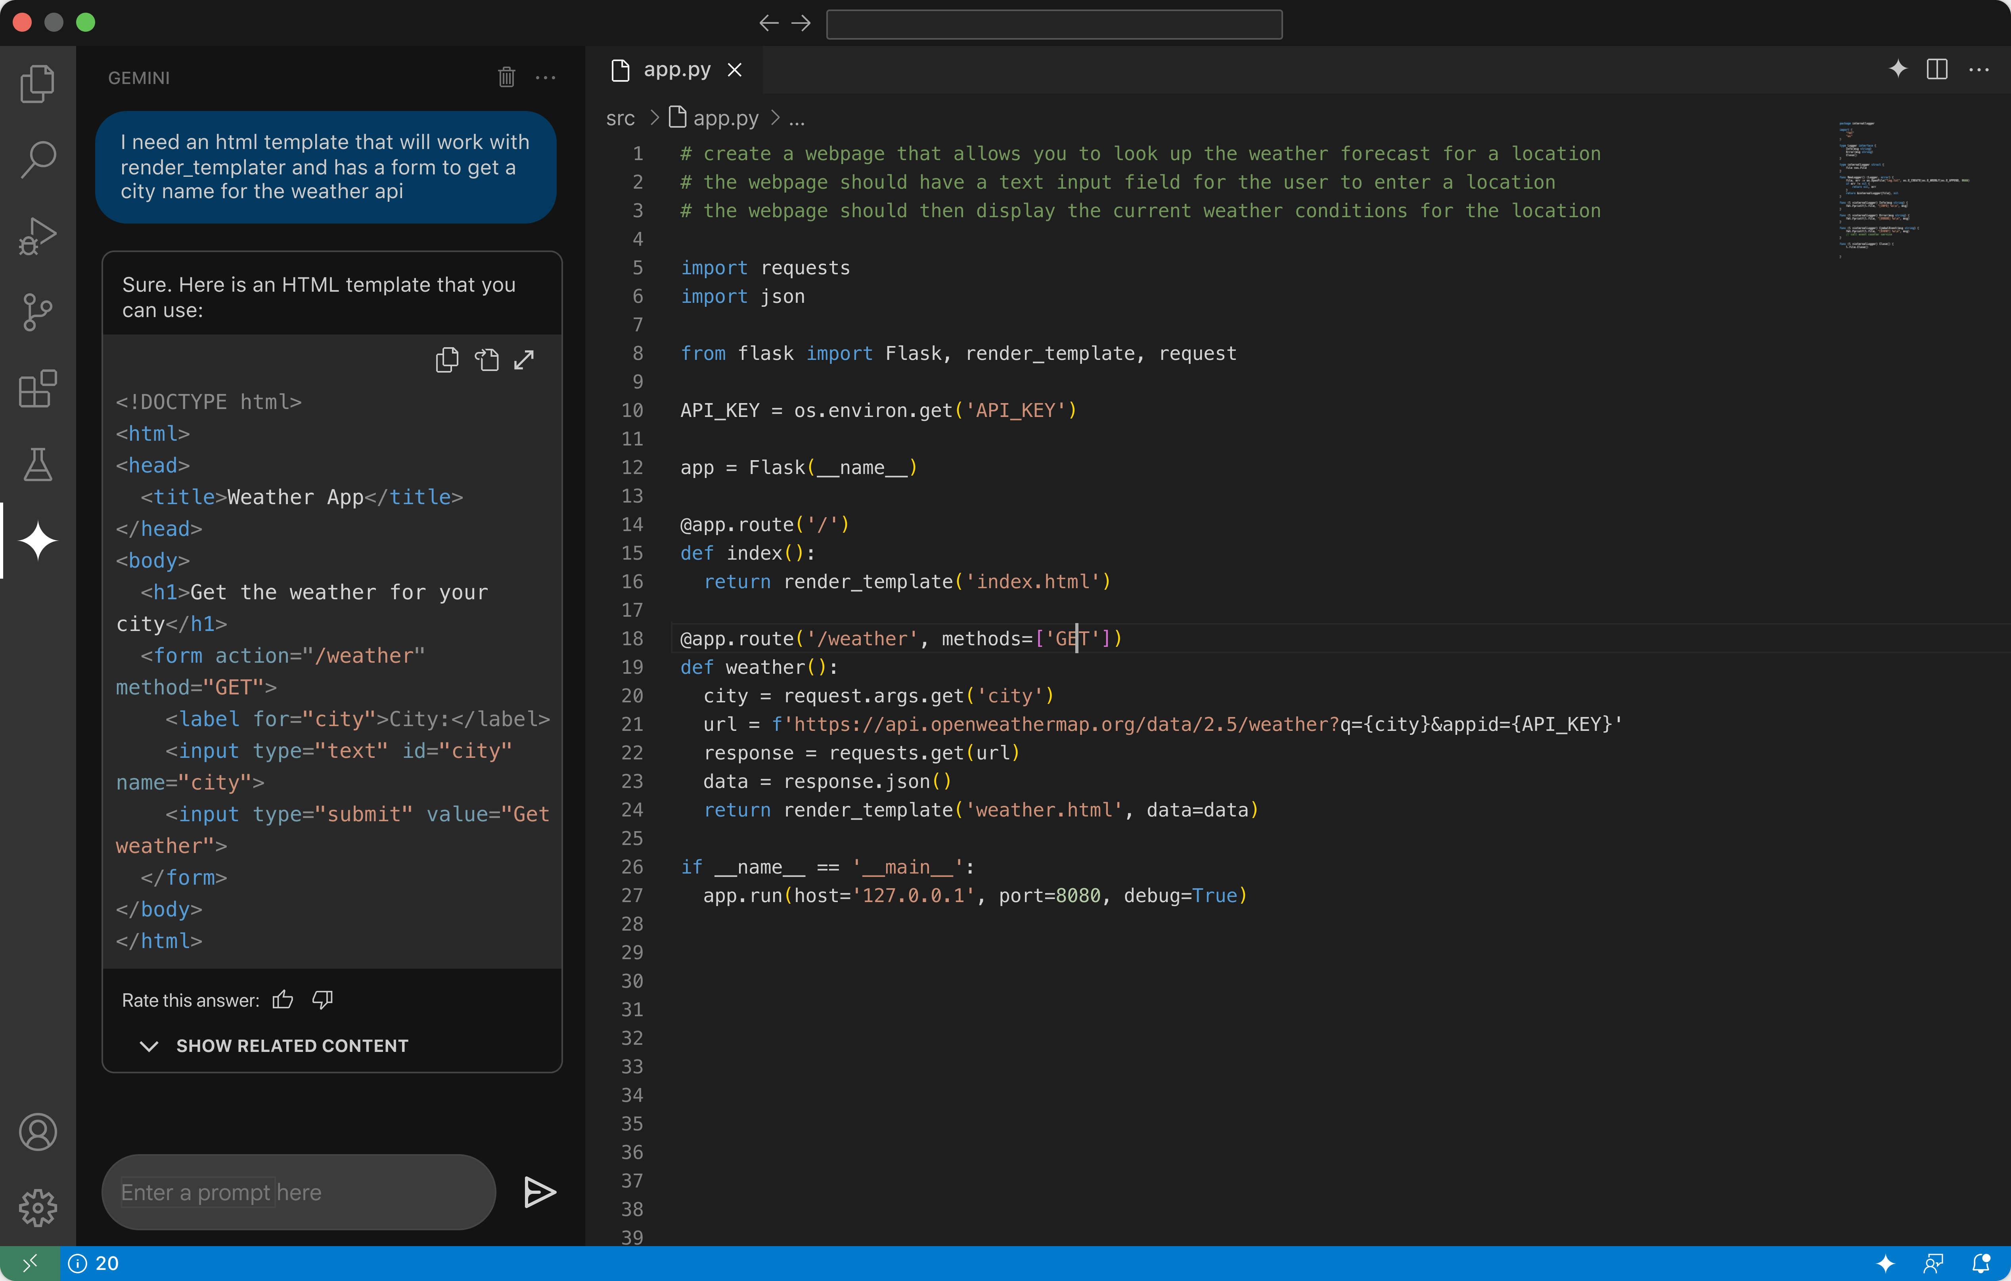Open the Search view in activity bar
Screen dimensions: 2011x1281
[38, 159]
